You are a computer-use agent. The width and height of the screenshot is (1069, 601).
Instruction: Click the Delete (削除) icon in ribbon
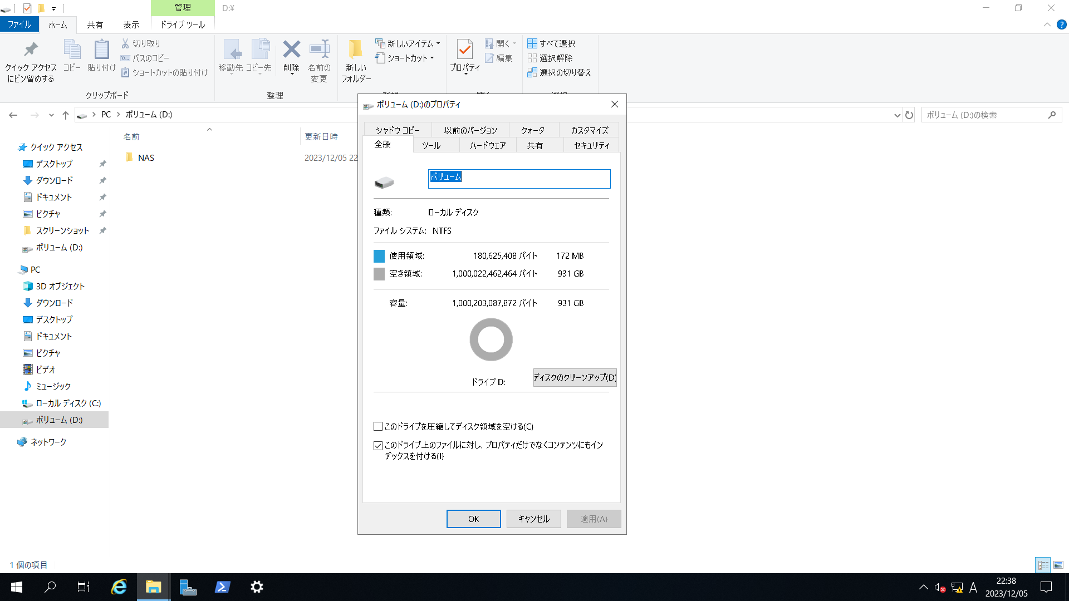[291, 50]
